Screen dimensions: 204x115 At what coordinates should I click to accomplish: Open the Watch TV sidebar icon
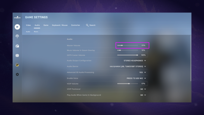coord(17,55)
